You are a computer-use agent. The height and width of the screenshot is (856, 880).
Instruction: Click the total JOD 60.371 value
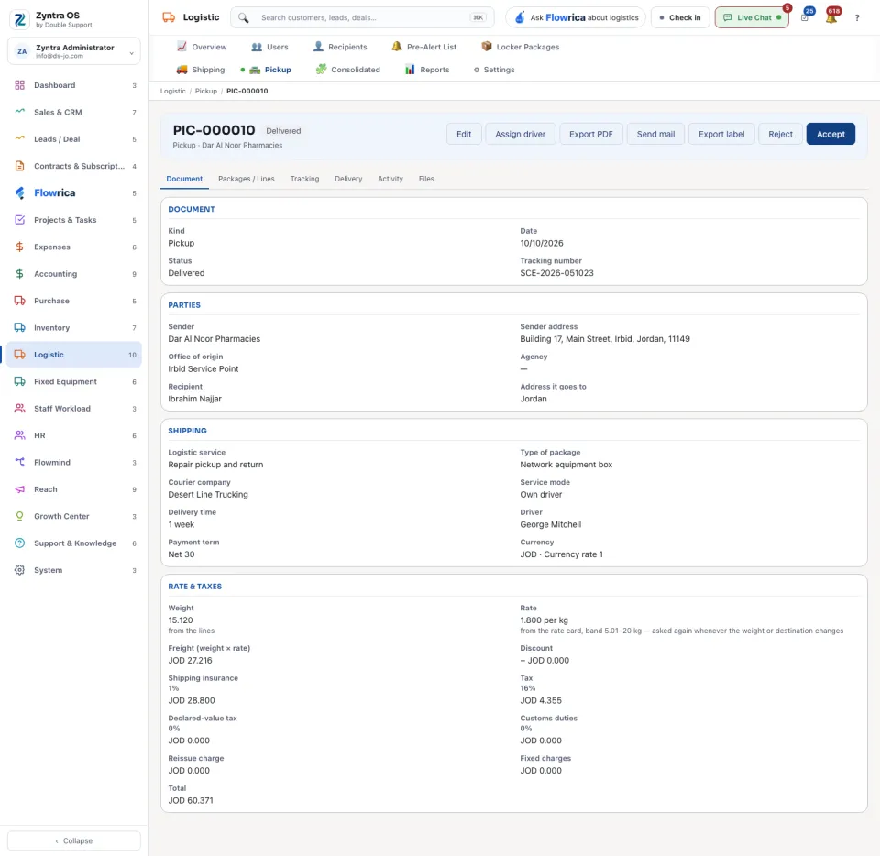coord(191,800)
